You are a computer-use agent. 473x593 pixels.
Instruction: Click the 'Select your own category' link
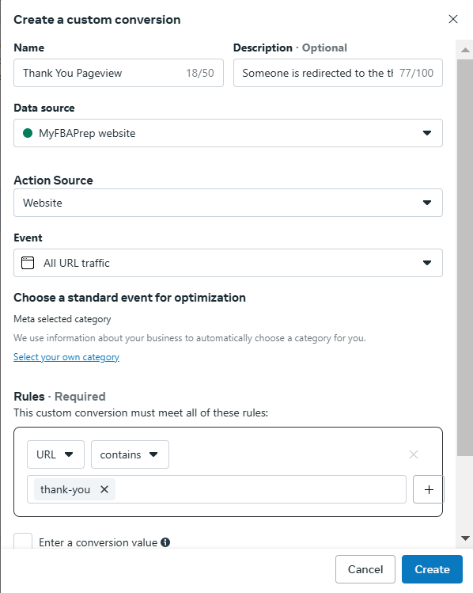(x=66, y=357)
